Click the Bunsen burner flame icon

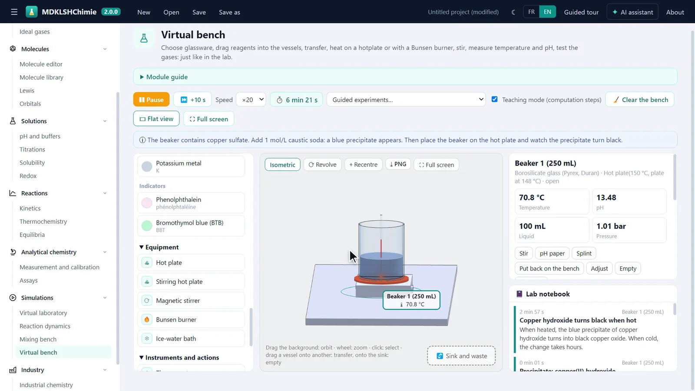(x=147, y=320)
